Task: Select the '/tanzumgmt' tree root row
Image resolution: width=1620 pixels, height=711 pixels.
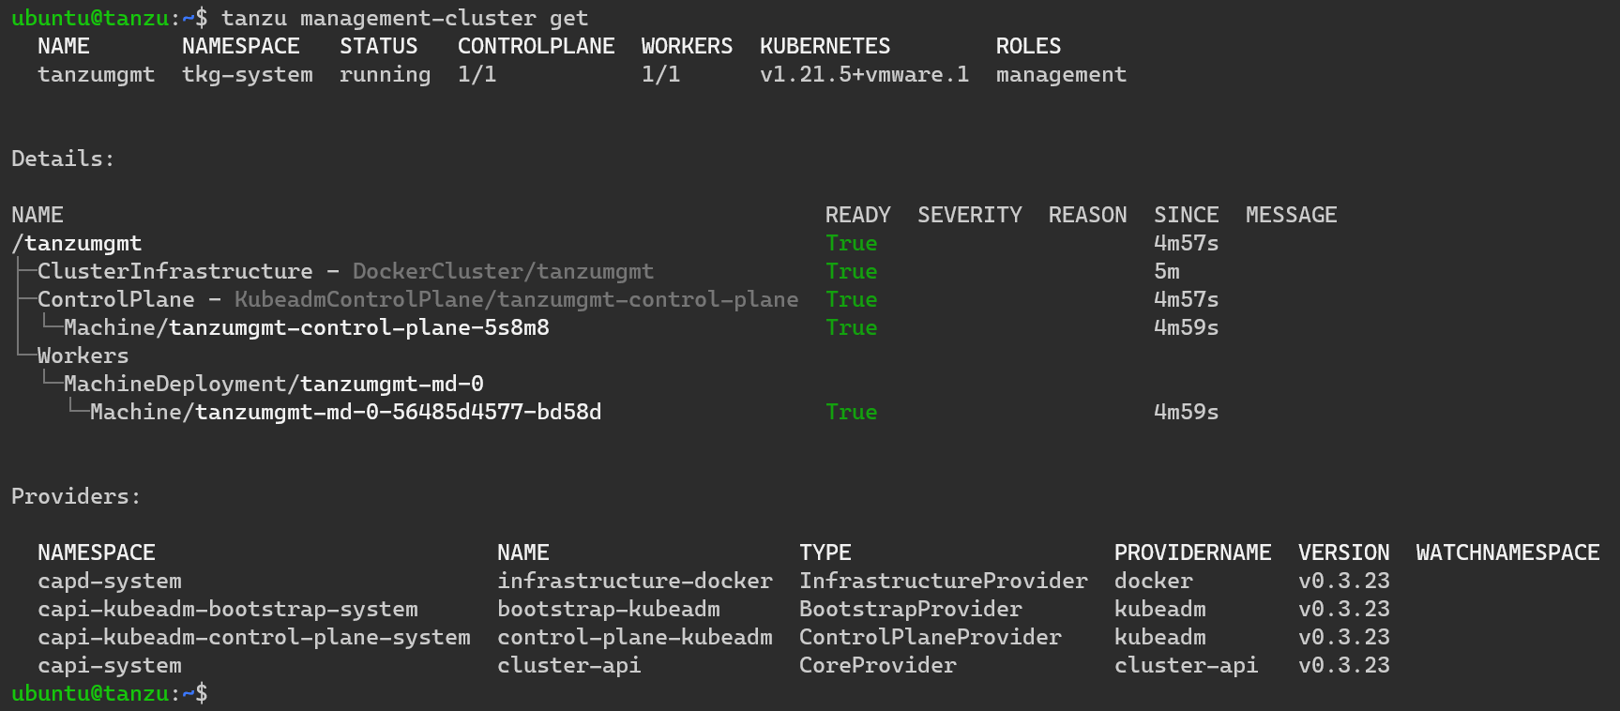Action: click(x=77, y=243)
